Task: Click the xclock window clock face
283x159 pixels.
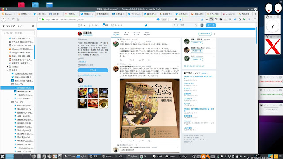Action: pos(272,26)
